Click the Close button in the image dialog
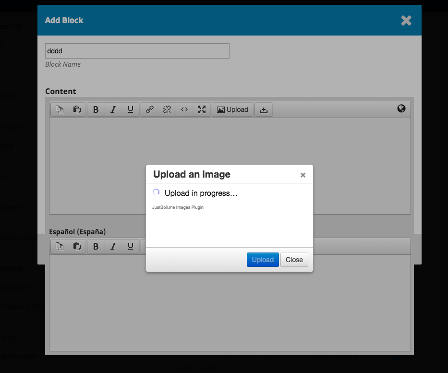The image size is (448, 373). pos(294,260)
